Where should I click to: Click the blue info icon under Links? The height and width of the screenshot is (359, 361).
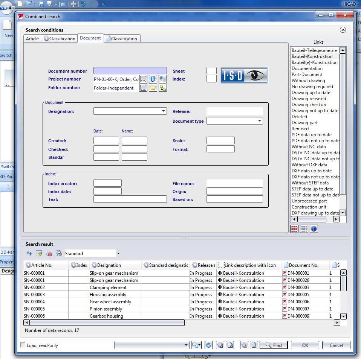314,229
